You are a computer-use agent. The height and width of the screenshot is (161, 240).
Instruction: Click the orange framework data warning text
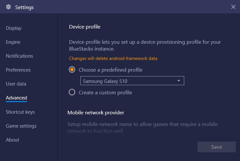click(113, 59)
